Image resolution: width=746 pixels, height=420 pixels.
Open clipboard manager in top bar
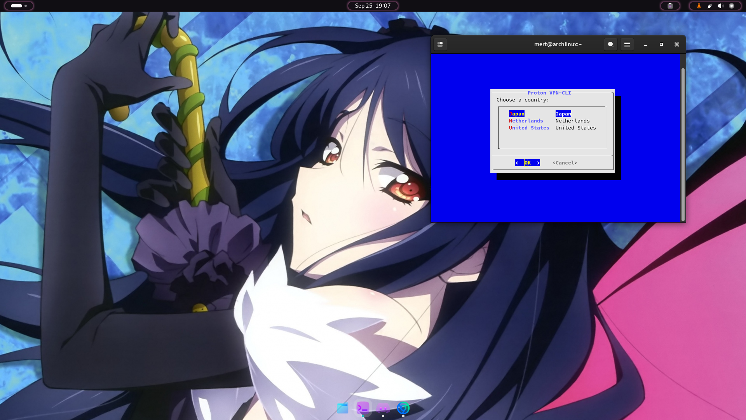(x=670, y=6)
